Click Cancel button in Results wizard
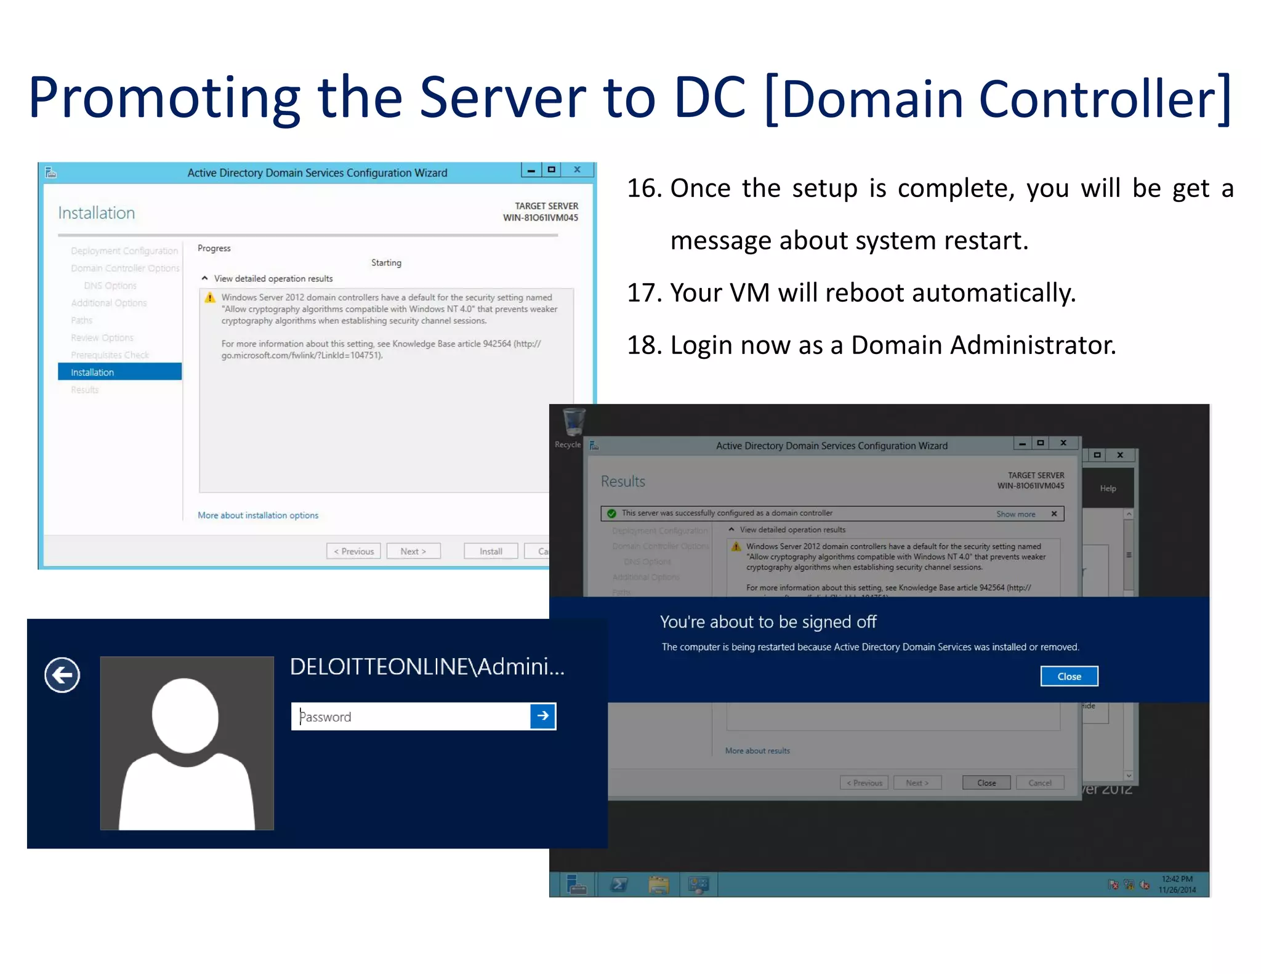This screenshot has height=974, width=1261. pyautogui.click(x=1040, y=783)
